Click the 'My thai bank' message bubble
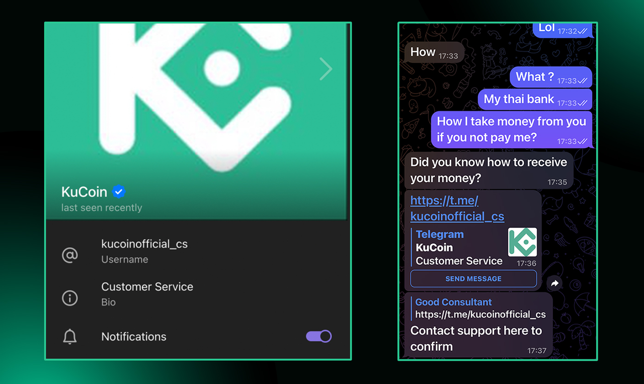The image size is (644, 384). (x=535, y=100)
